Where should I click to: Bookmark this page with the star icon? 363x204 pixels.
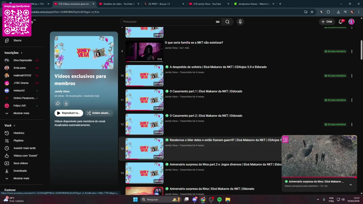(312, 12)
